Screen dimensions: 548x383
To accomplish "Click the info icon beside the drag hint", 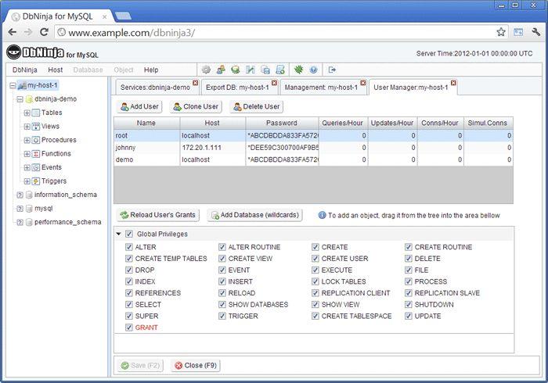I will pos(322,215).
